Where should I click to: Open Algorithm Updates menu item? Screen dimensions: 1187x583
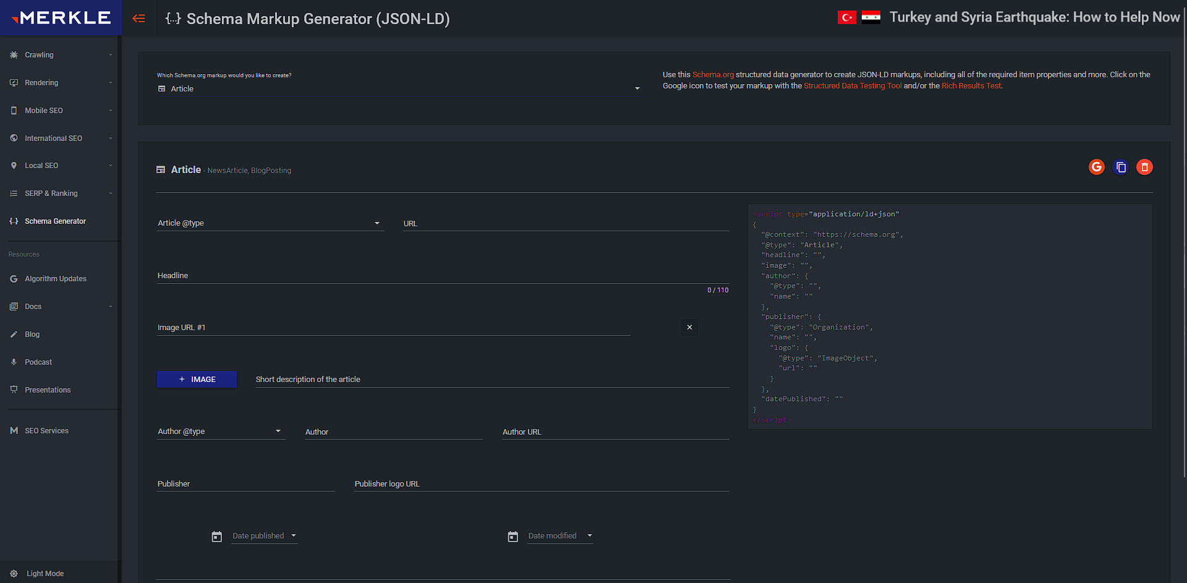coord(61,279)
